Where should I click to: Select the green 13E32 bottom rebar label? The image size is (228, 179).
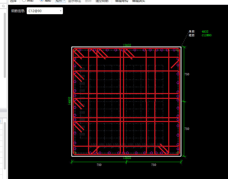[x=127, y=158]
